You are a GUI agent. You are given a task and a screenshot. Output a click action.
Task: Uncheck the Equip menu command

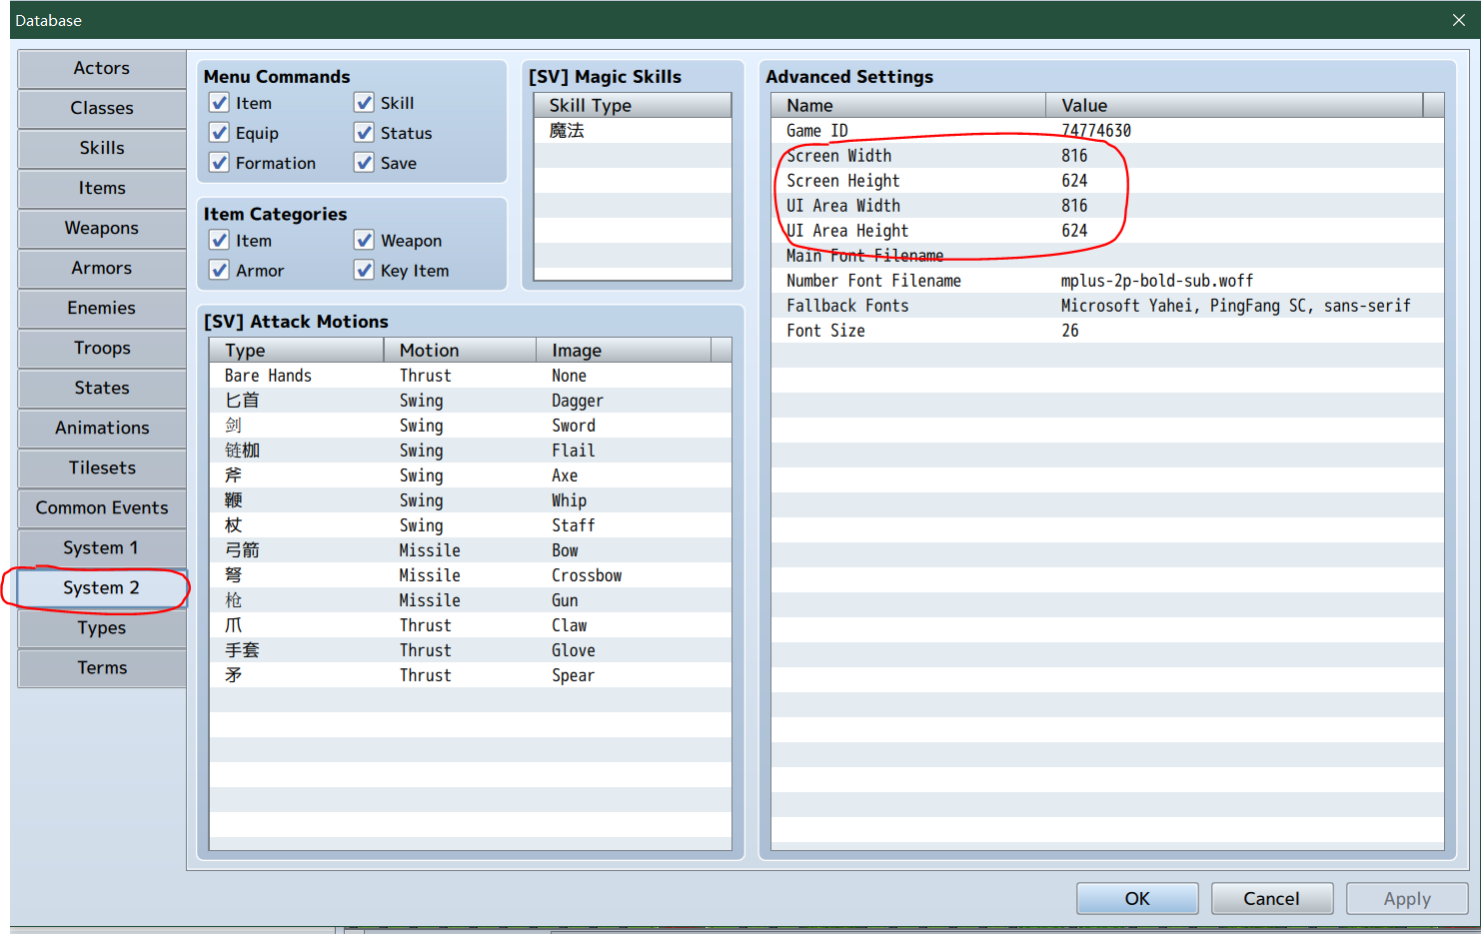click(220, 133)
